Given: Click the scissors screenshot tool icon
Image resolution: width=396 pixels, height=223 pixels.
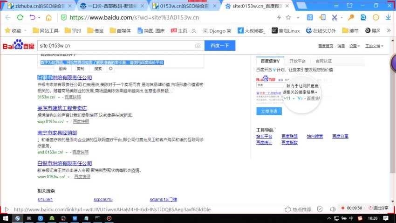Looking at the screenshot, I should click(335, 17).
